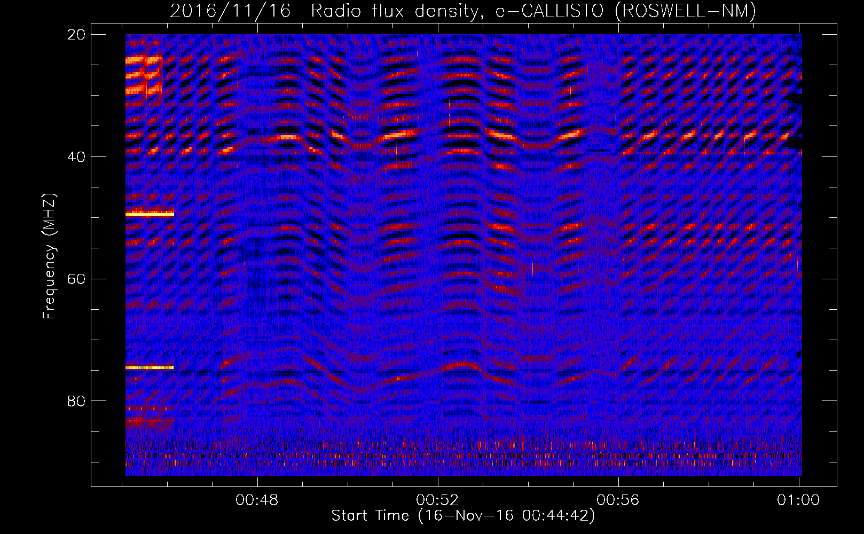This screenshot has height=534, width=864.
Task: Click the plot title 'Radio flux density, e-CALLISTO (ROSWELL-NM)'
Action: tap(533, 11)
